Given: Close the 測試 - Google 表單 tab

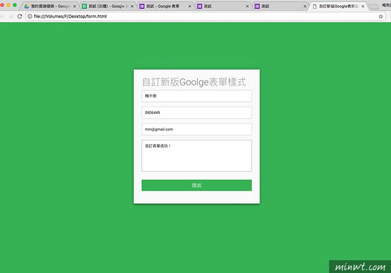Looking at the screenshot, I should click(190, 7).
